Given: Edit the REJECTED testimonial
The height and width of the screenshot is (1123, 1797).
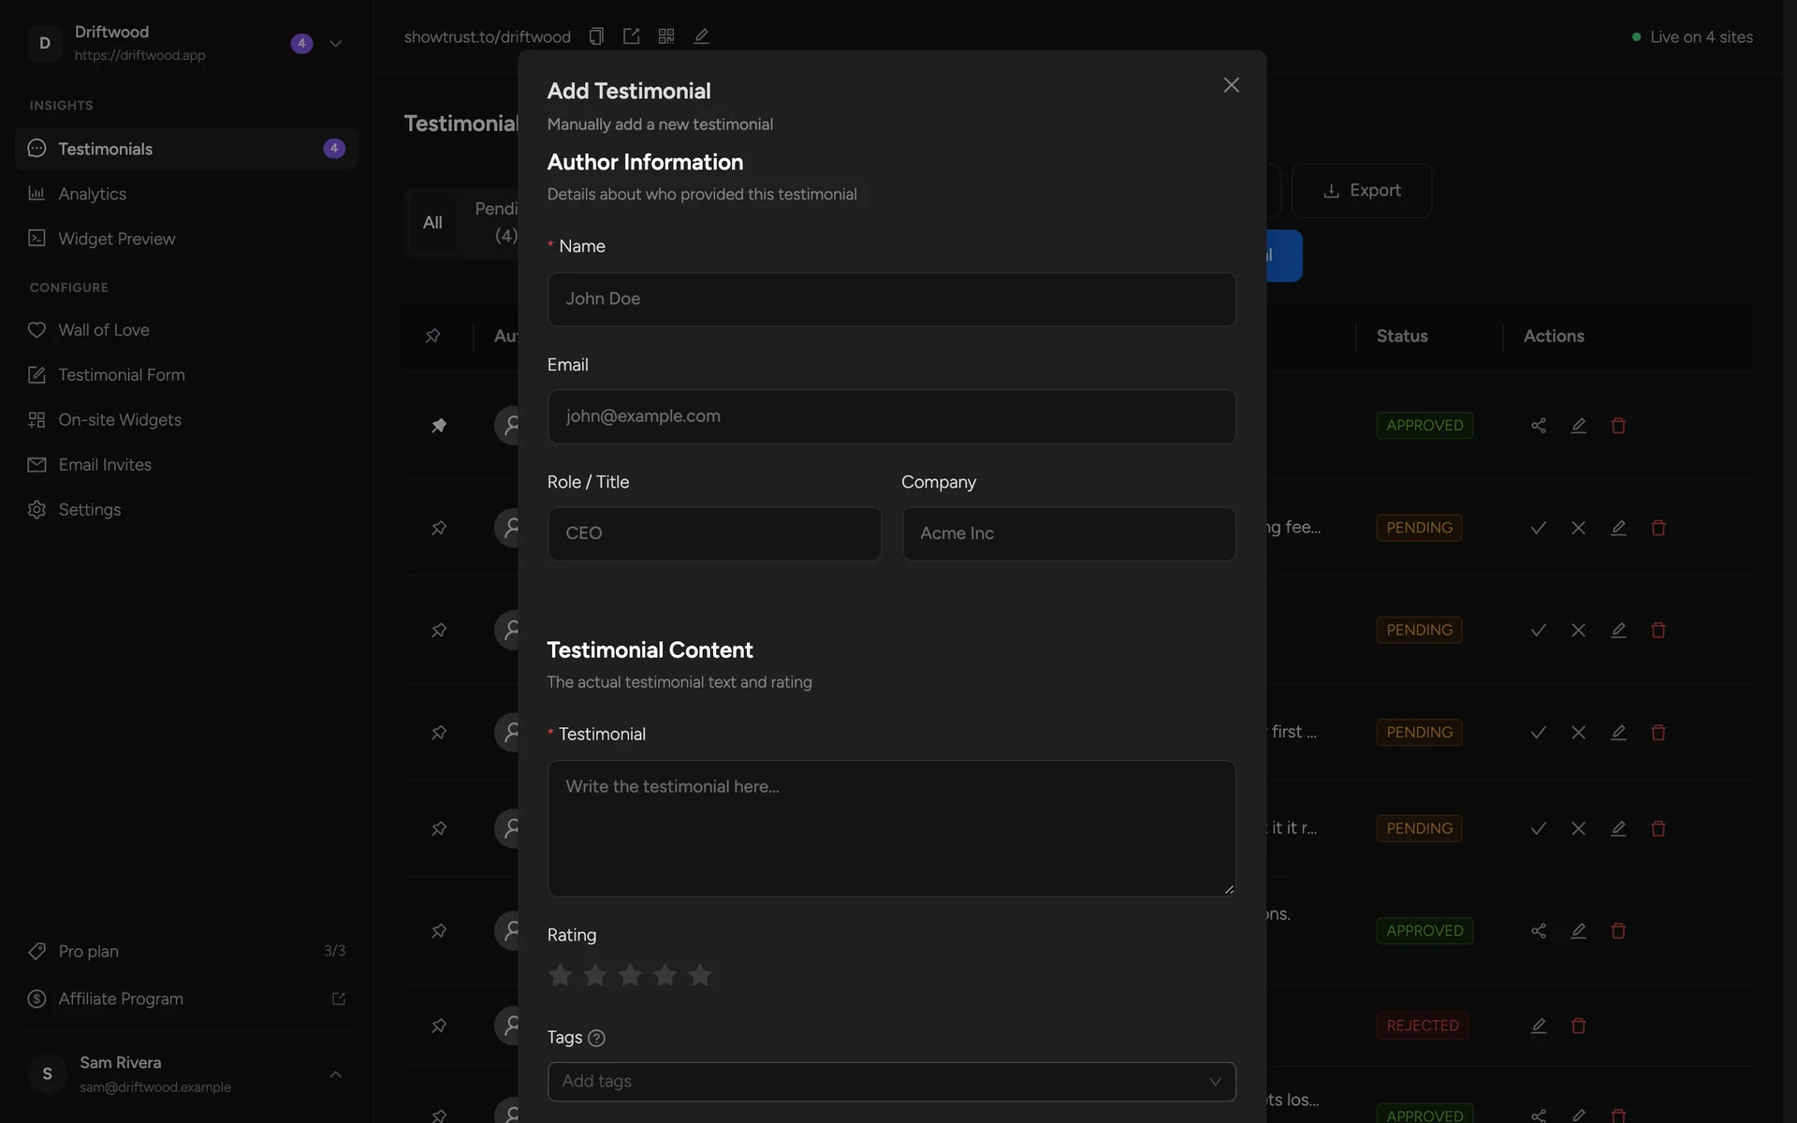Looking at the screenshot, I should 1538,1026.
